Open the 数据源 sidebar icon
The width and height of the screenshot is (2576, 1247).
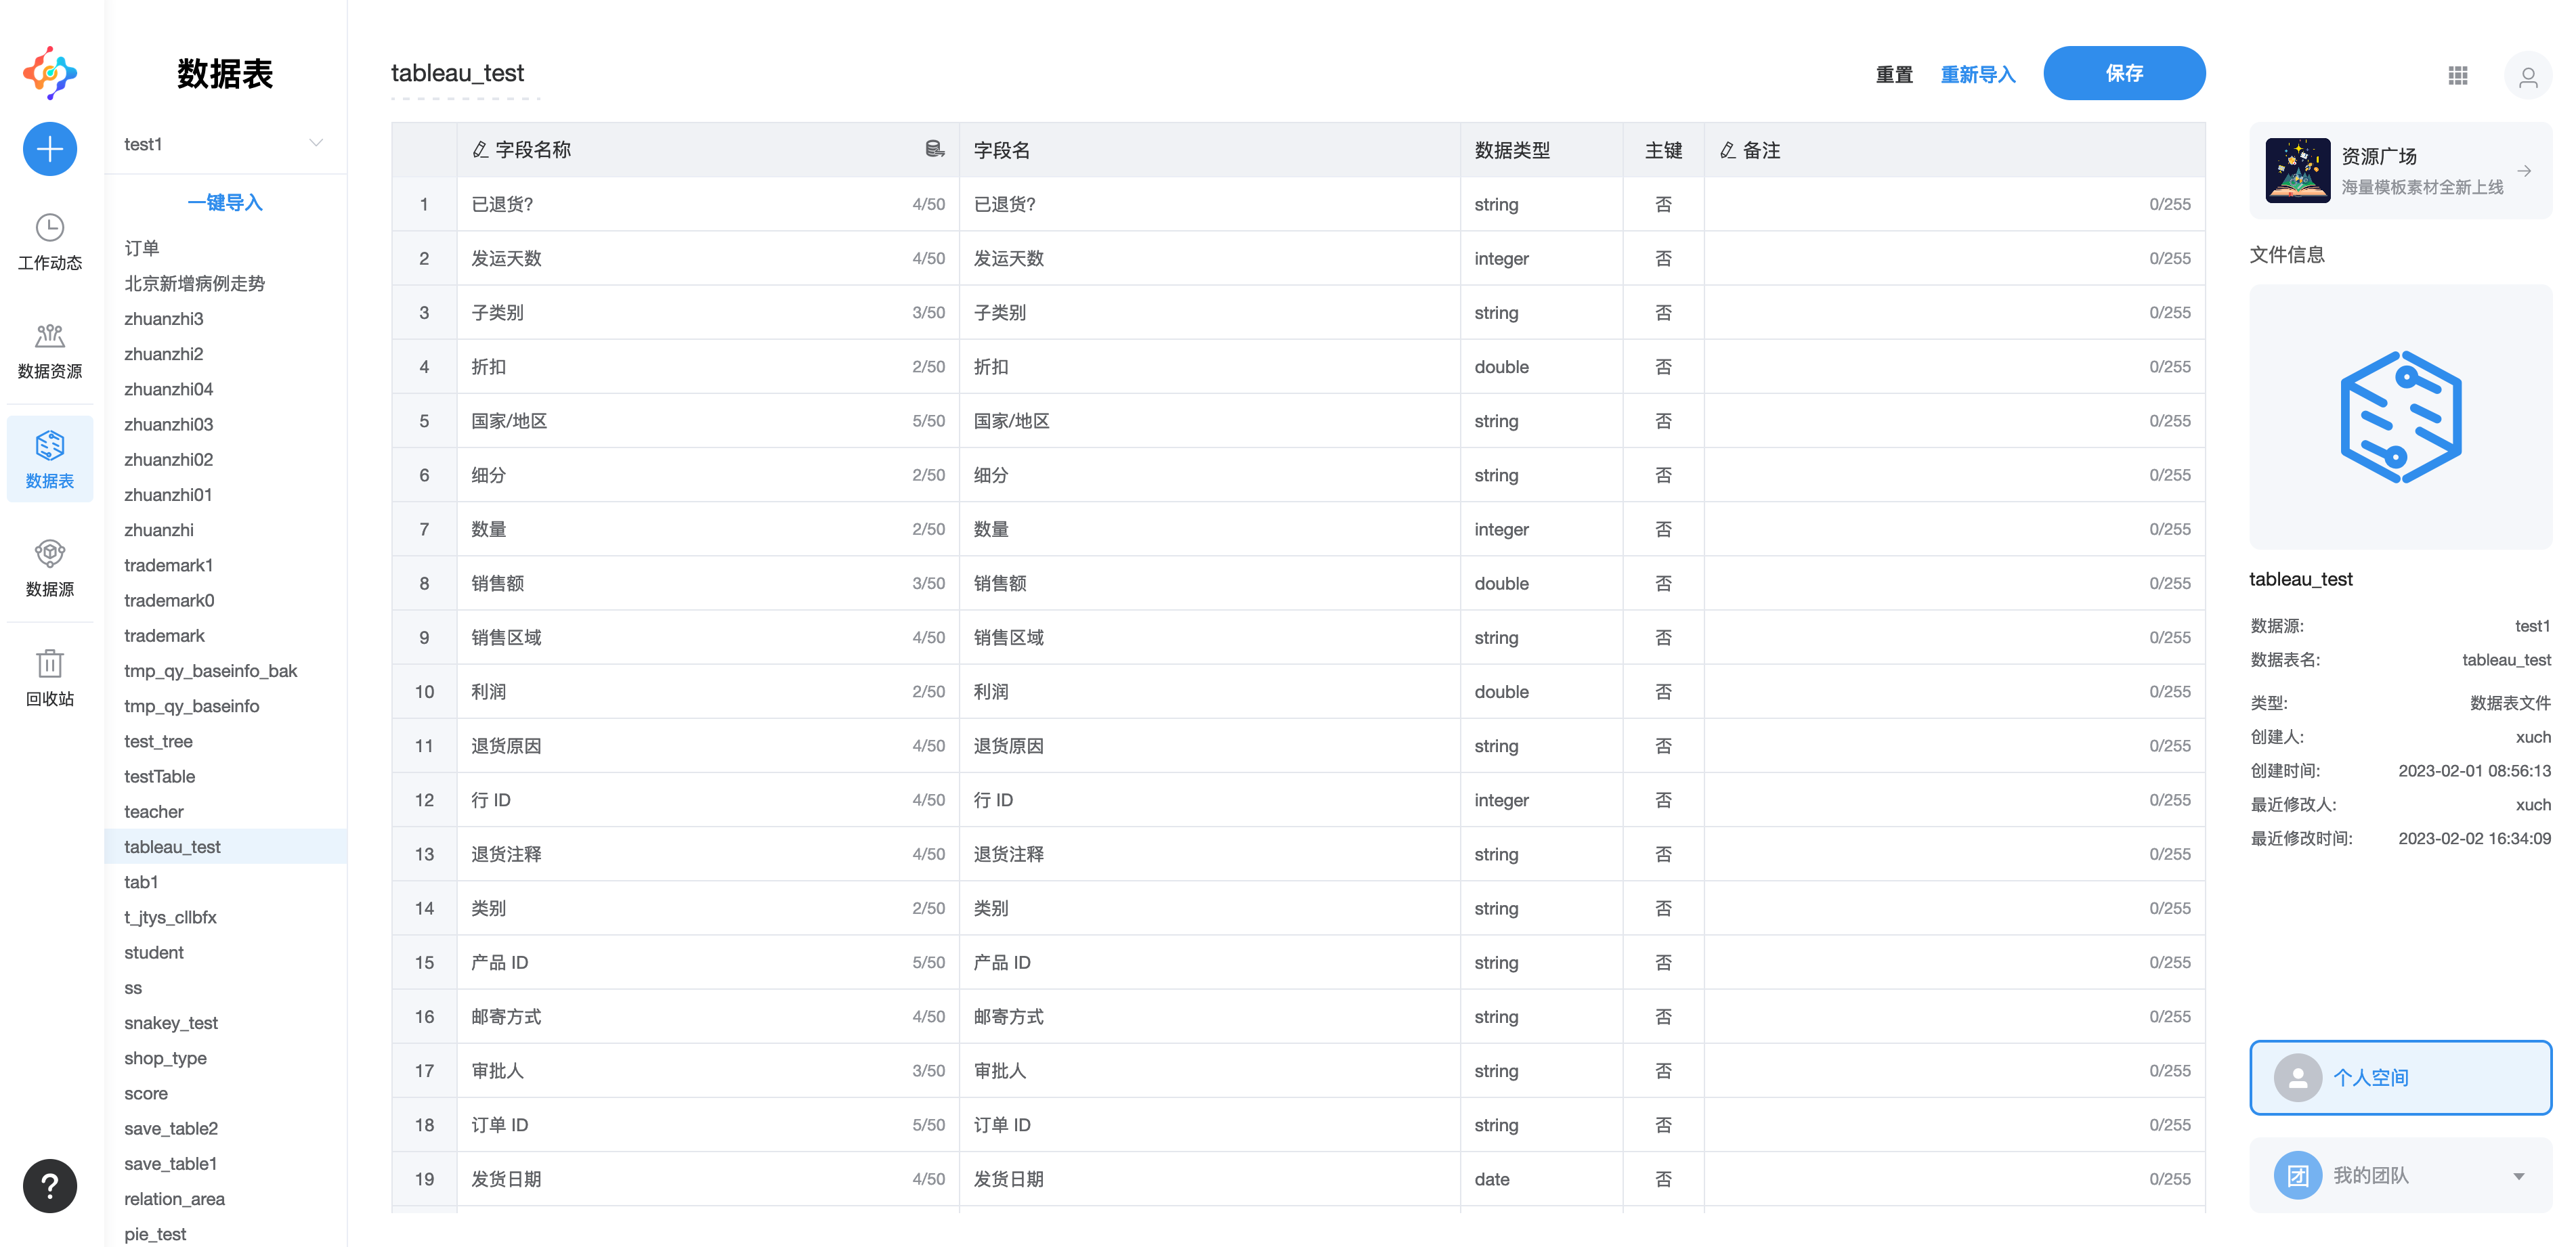(x=50, y=554)
